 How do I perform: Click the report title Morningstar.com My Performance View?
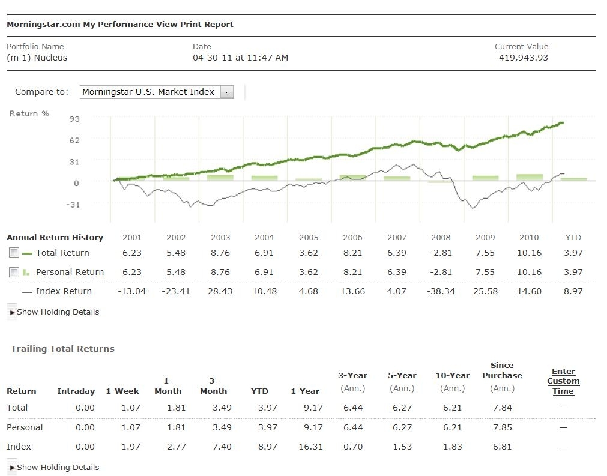[120, 25]
